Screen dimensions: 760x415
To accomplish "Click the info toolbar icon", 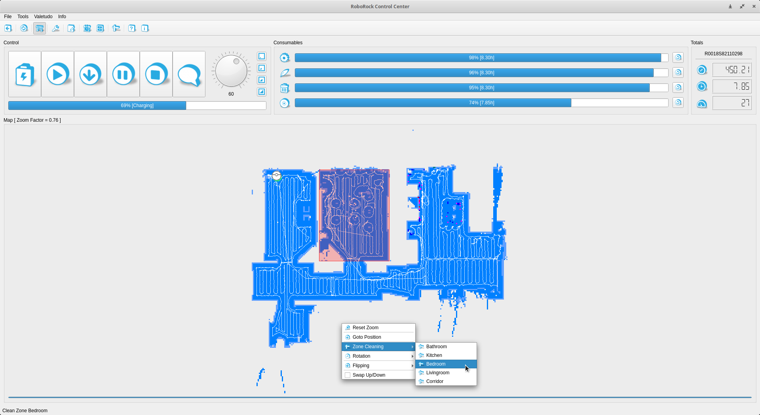I will 145,28.
